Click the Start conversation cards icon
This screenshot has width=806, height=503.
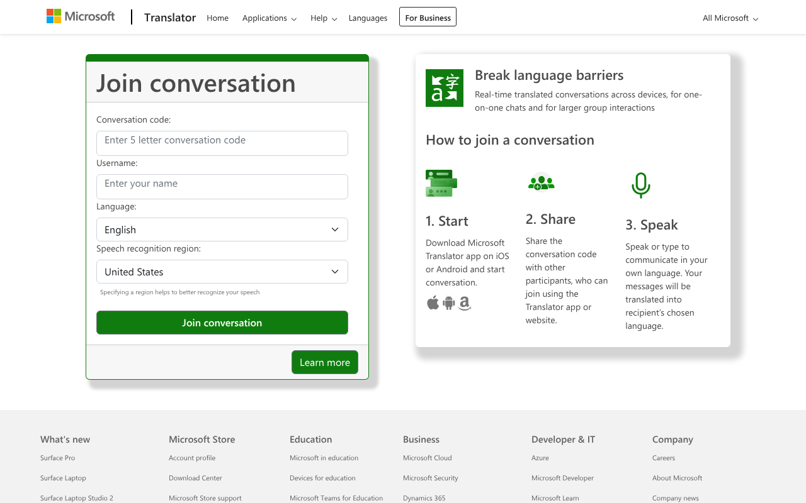tap(441, 184)
